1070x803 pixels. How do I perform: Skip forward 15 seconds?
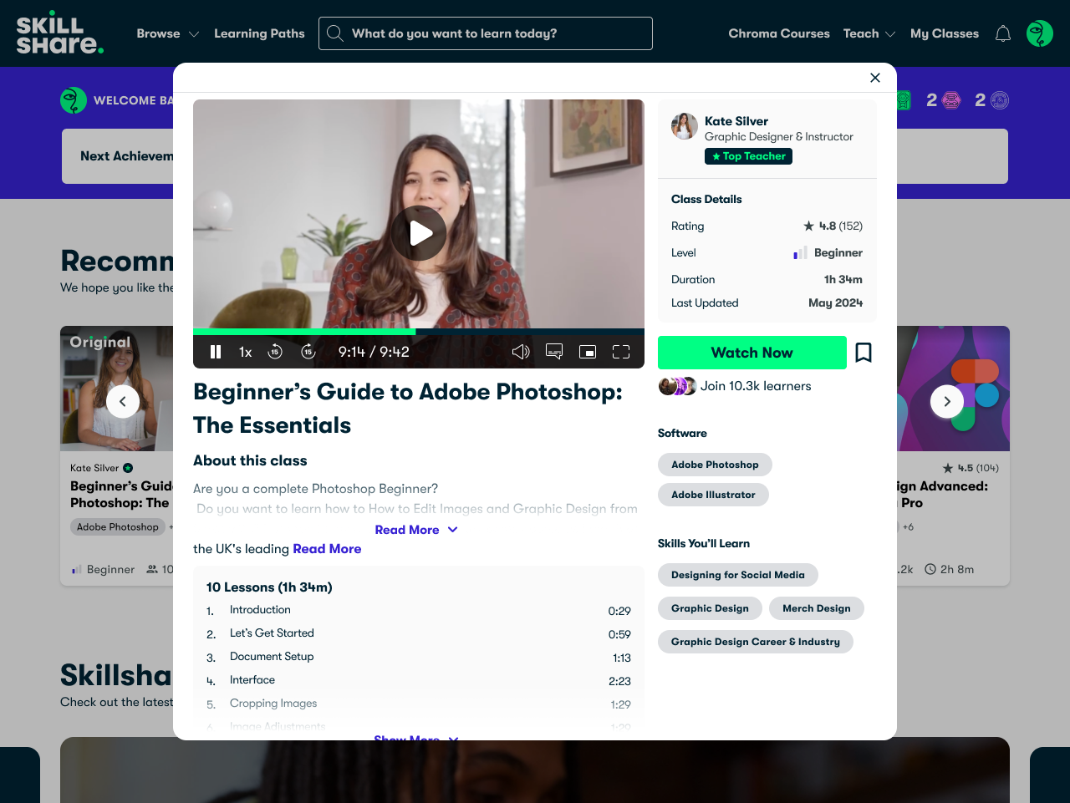click(308, 352)
